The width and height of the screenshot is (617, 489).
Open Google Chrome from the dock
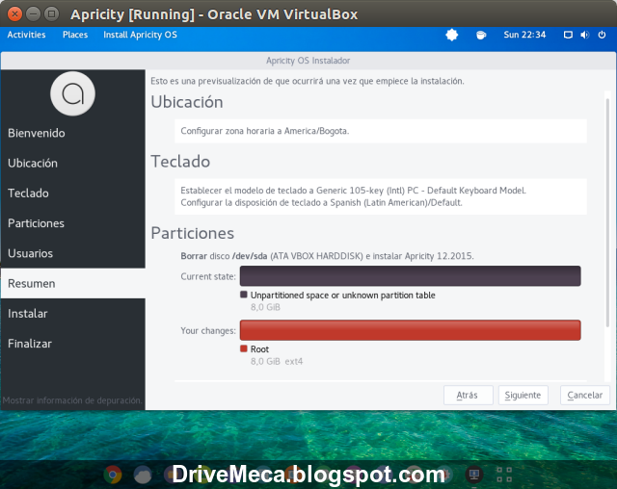tap(113, 475)
